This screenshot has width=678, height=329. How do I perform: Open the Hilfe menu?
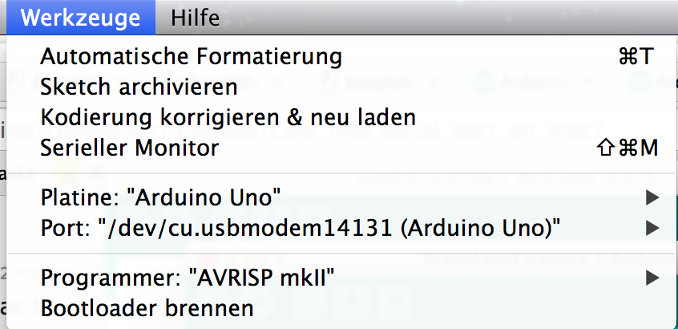(x=195, y=17)
